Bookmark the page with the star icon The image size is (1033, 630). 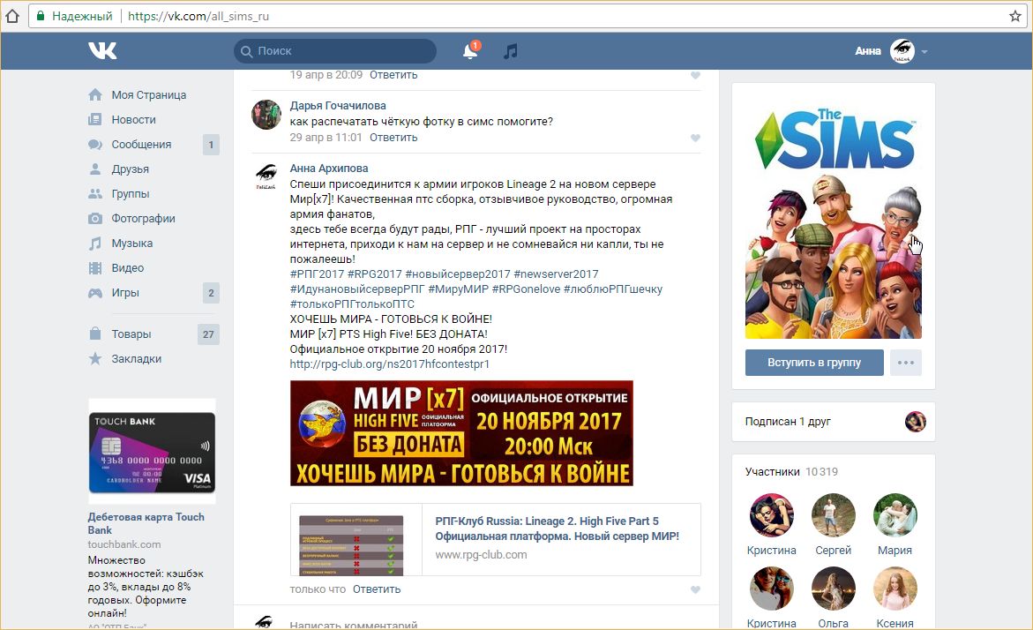1015,16
